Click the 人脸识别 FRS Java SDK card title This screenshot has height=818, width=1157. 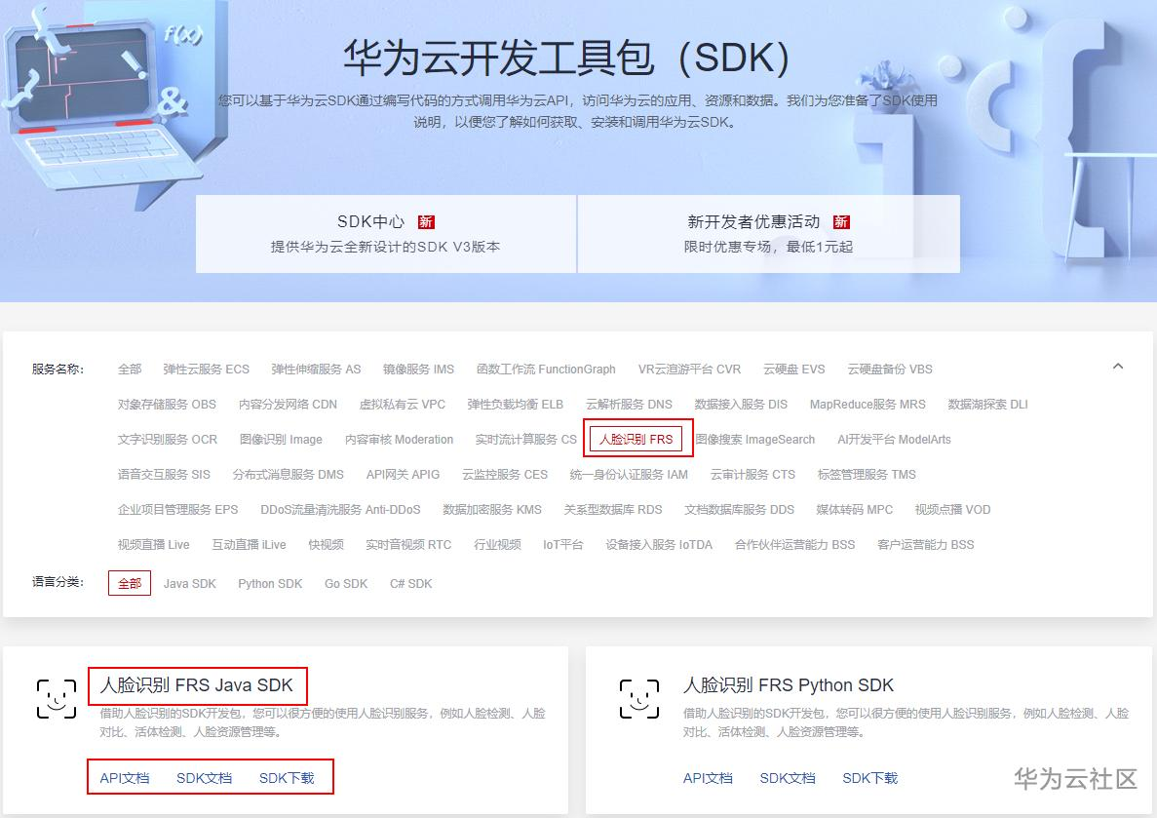coord(195,685)
